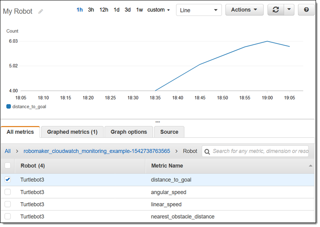This screenshot has height=227, width=320.
Task: Expand the refresh options dropdown arrow
Action: click(289, 10)
